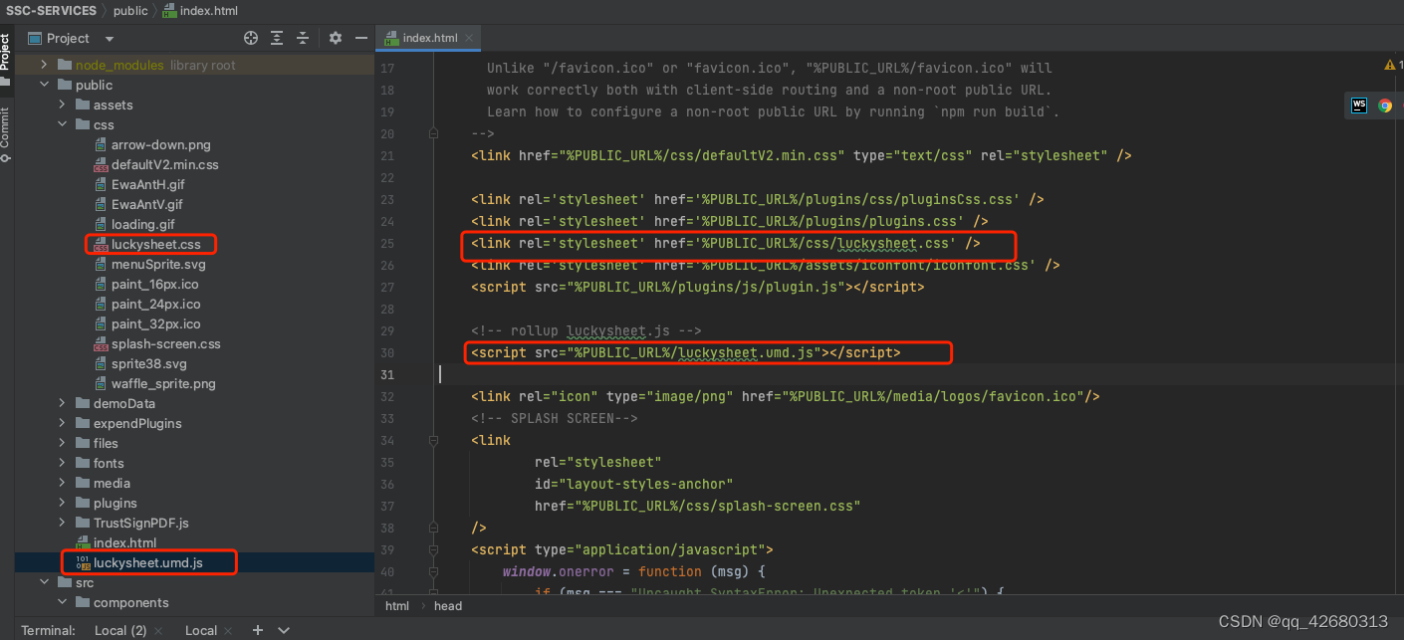Open the Commit tool window side tab

[x=6, y=134]
